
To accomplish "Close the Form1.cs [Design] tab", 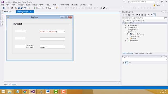I will (33, 12).
